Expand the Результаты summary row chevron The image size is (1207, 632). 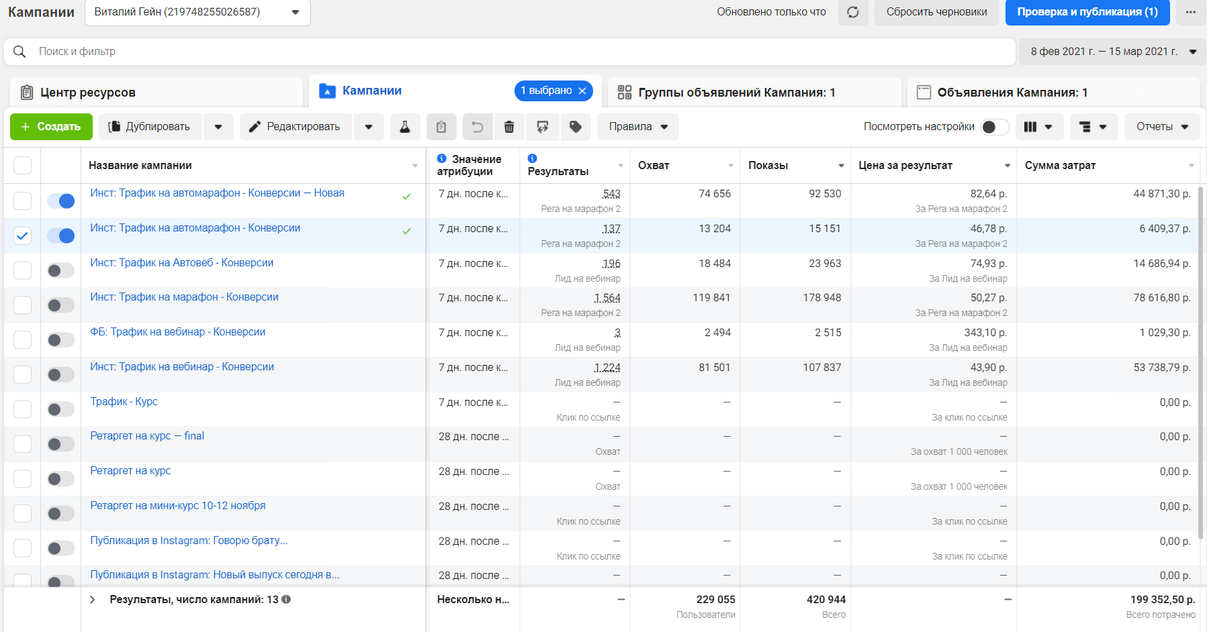click(x=92, y=600)
